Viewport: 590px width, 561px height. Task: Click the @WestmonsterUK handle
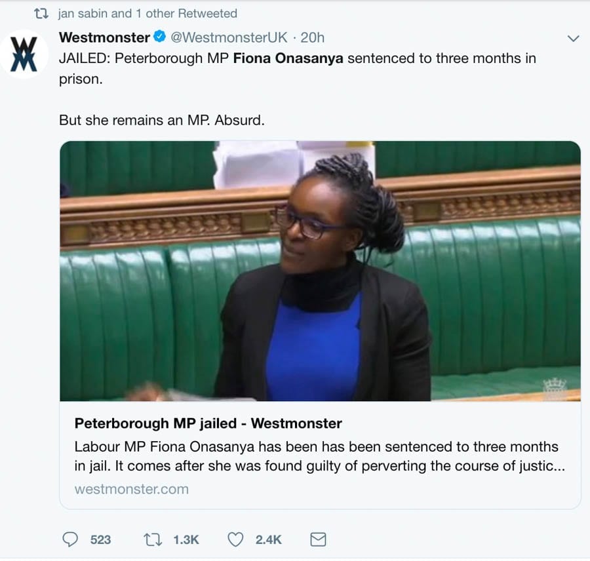tap(229, 37)
